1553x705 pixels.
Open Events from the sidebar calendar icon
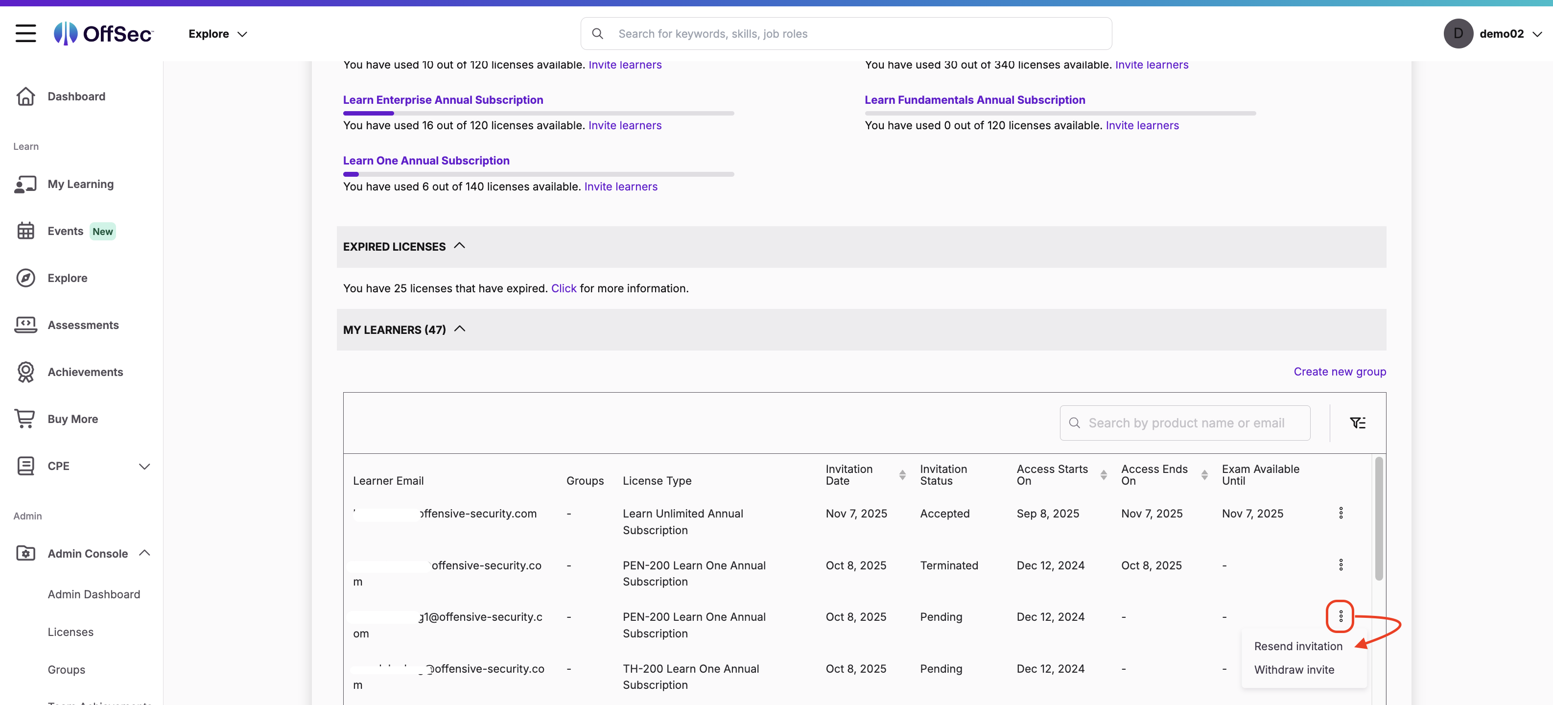tap(25, 231)
